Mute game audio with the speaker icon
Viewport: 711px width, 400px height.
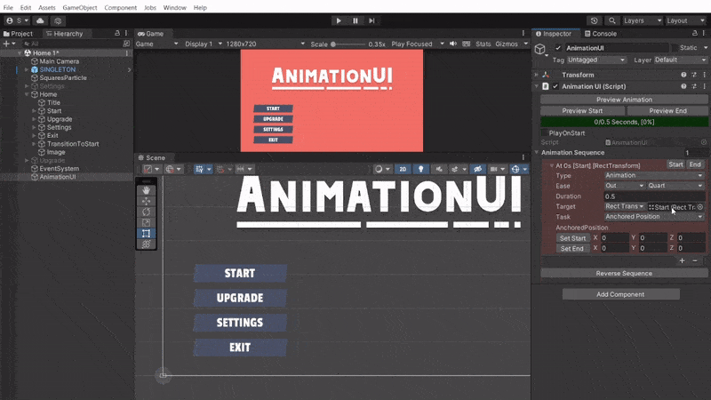click(x=454, y=44)
